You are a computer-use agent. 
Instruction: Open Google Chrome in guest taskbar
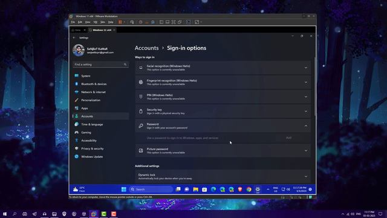[249, 190]
